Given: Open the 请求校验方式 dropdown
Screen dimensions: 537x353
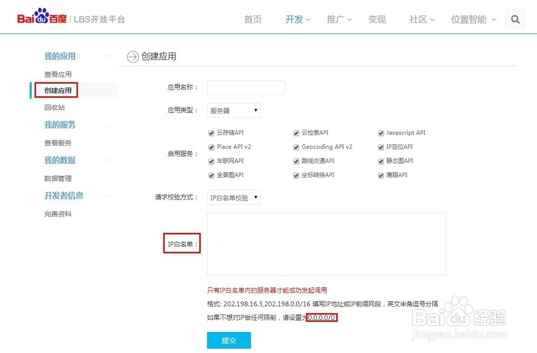Looking at the screenshot, I should tap(234, 197).
